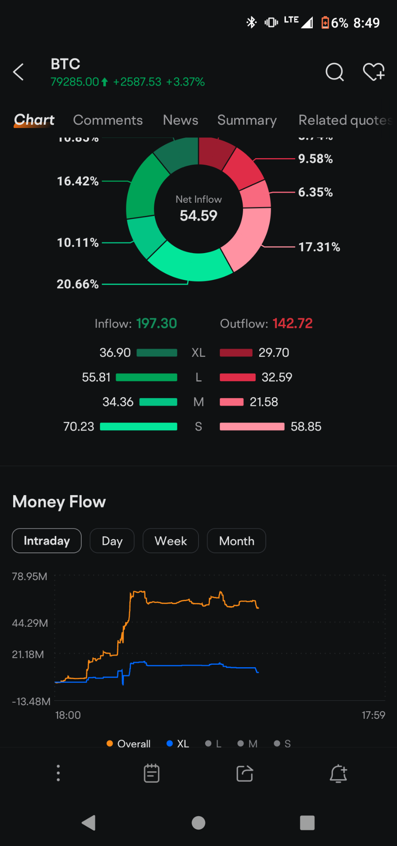Tap the Inflow total 197.30
This screenshot has height=846, width=397.
click(x=156, y=323)
